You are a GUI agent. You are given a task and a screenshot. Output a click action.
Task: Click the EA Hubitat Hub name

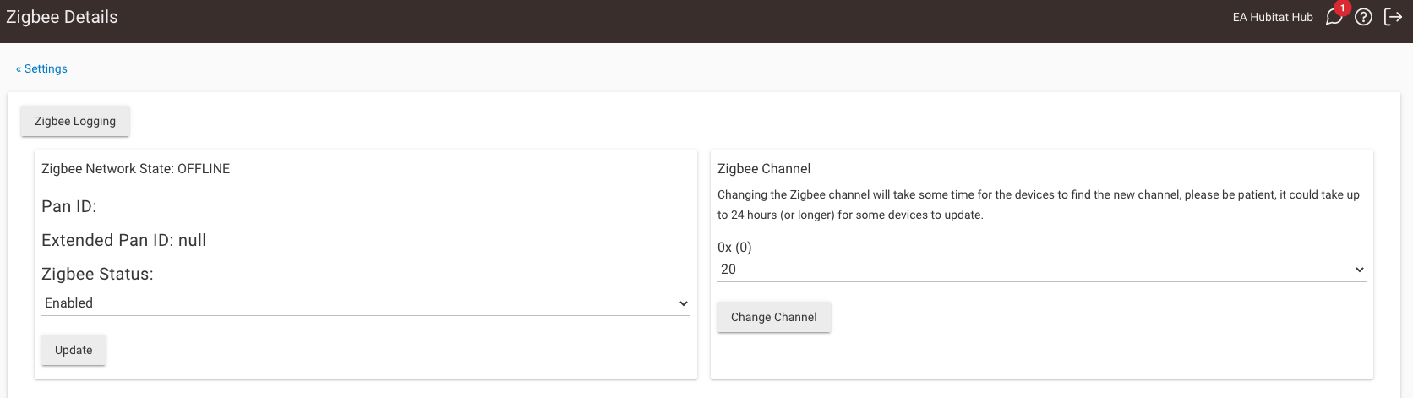point(1273,17)
